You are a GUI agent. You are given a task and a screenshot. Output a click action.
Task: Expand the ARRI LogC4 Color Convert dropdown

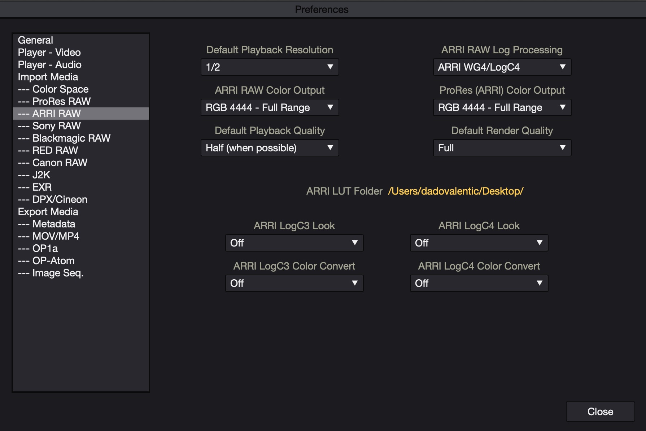tap(479, 283)
